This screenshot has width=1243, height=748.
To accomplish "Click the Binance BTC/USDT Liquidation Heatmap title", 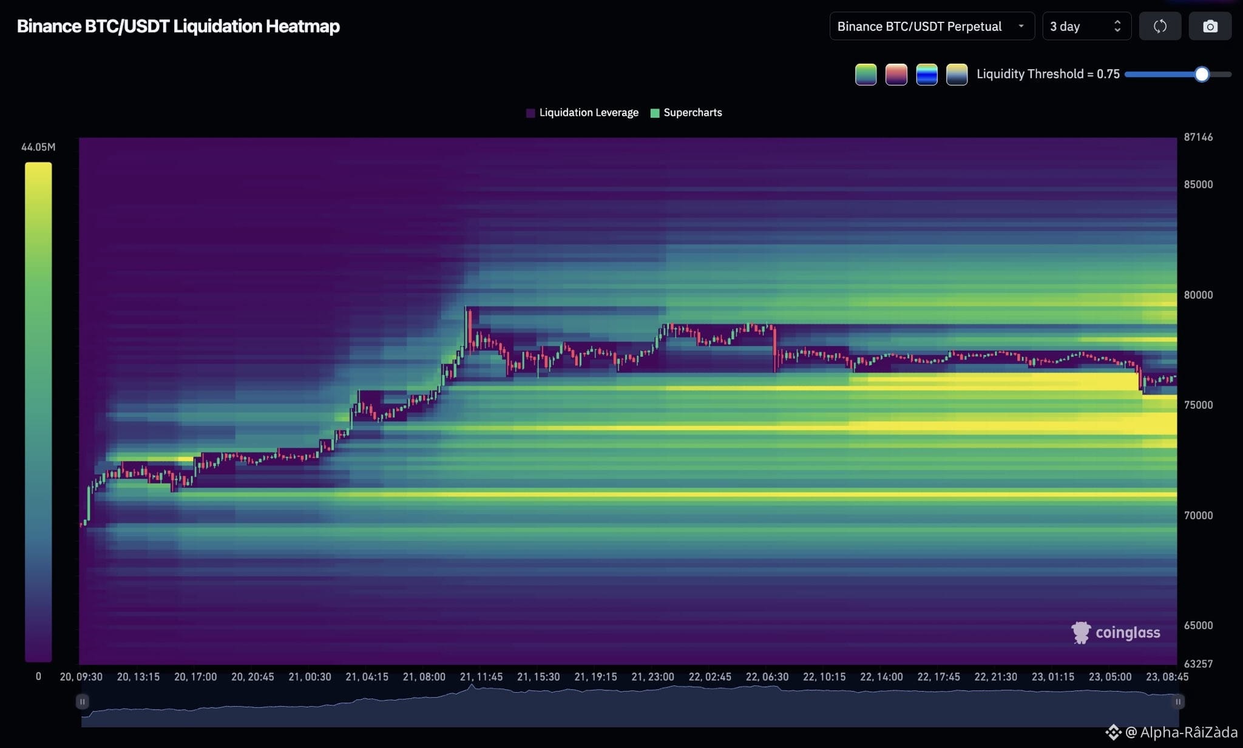I will [178, 26].
